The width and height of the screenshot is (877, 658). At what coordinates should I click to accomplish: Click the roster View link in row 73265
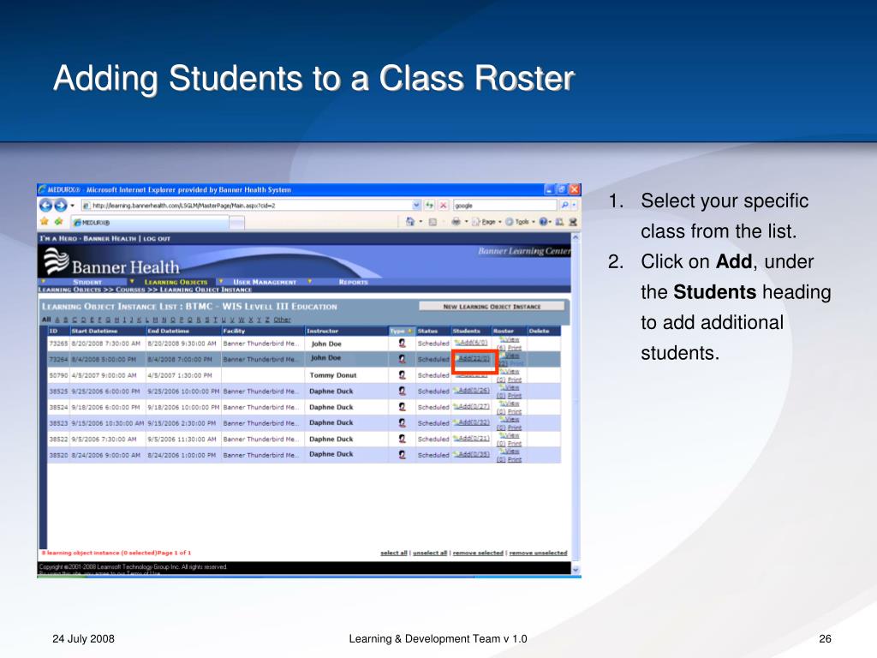(x=510, y=339)
